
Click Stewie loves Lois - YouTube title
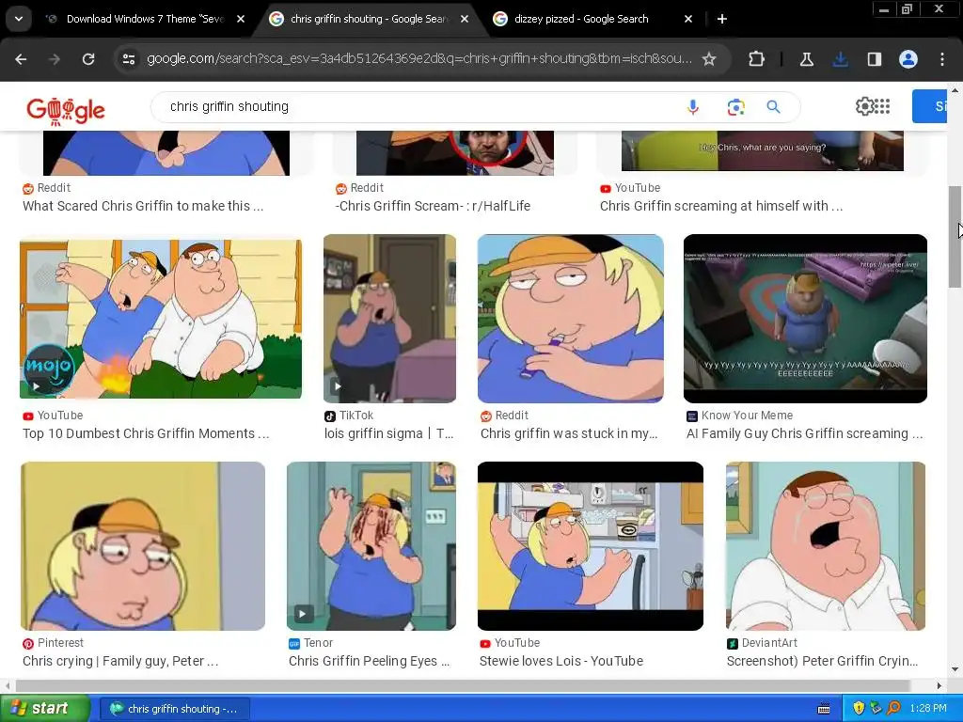click(x=560, y=661)
